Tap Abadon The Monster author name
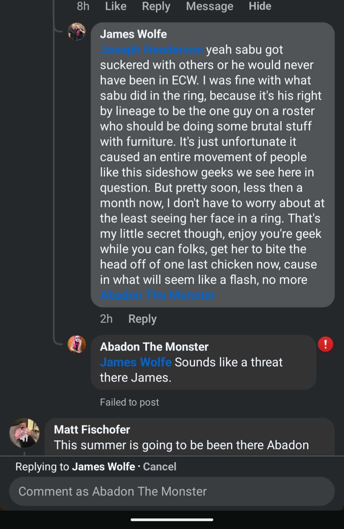 click(x=154, y=347)
